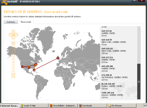Image resolution: width=147 pixels, height=108 pixels.
Task: Open avast! 5 Help from the taskbar
Action: pos(34,106)
